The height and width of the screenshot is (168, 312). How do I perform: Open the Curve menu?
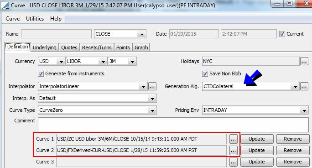pos(12,19)
